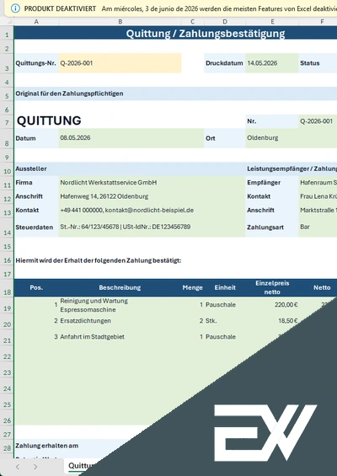Click the 'Status' label cell
The width and height of the screenshot is (337, 476).
pos(318,63)
